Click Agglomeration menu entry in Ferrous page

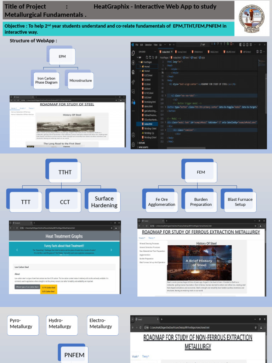[x=145, y=255]
